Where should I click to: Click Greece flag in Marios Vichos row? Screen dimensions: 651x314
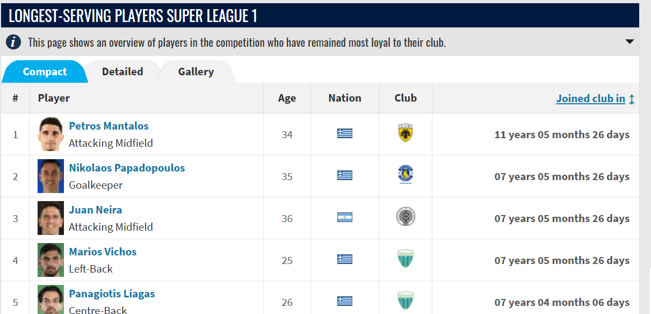tap(345, 259)
